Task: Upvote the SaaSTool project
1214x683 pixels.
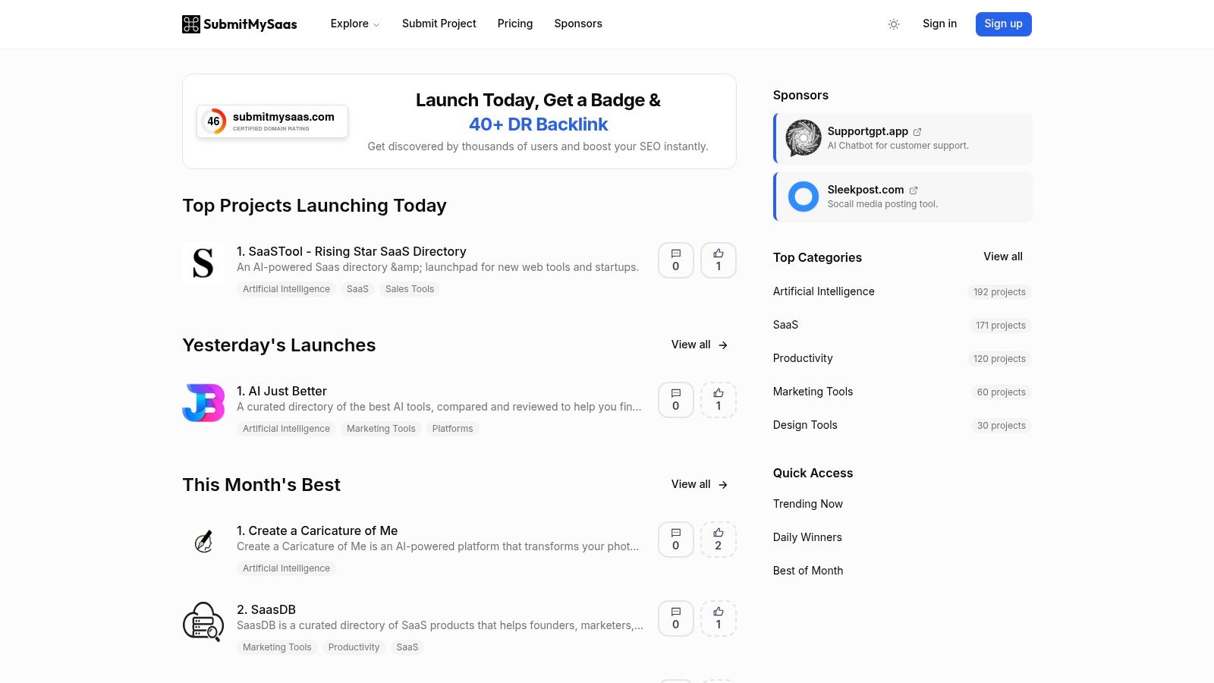Action: [x=718, y=260]
